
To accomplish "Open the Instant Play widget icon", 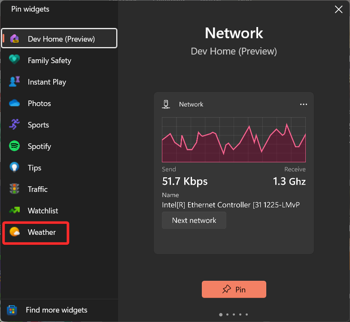I will [x=15, y=82].
